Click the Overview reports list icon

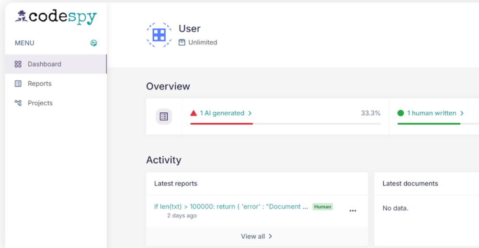[164, 117]
